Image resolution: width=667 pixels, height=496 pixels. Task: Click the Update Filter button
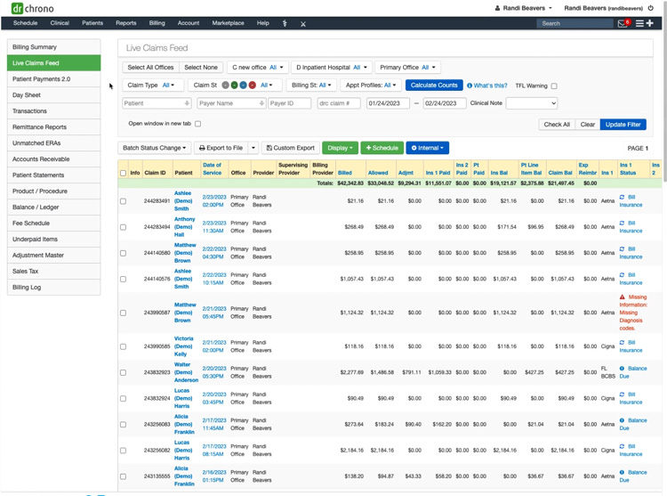coord(623,125)
